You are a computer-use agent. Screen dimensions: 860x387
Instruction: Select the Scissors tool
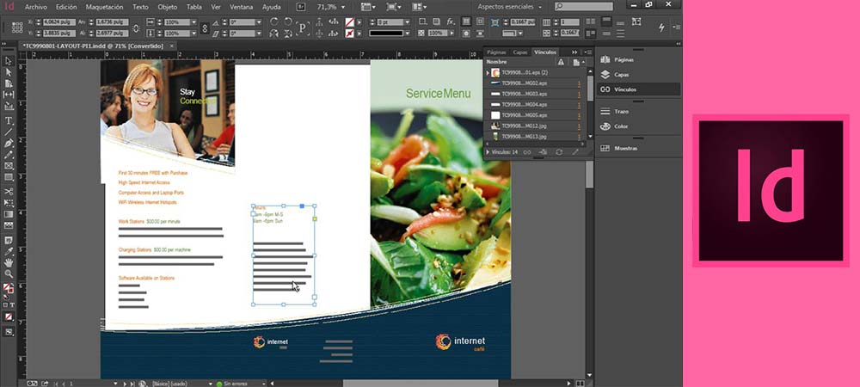[x=9, y=190]
